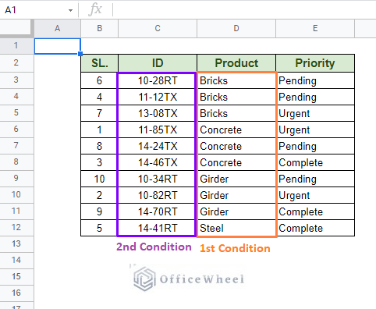The image size is (376, 309).
Task: Click the Steel product cell
Action: click(236, 228)
